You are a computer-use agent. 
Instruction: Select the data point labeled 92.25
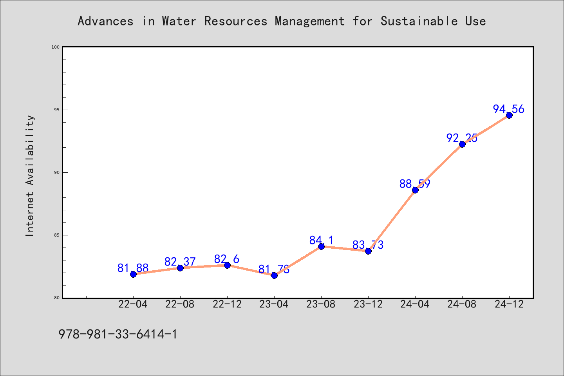pos(462,144)
